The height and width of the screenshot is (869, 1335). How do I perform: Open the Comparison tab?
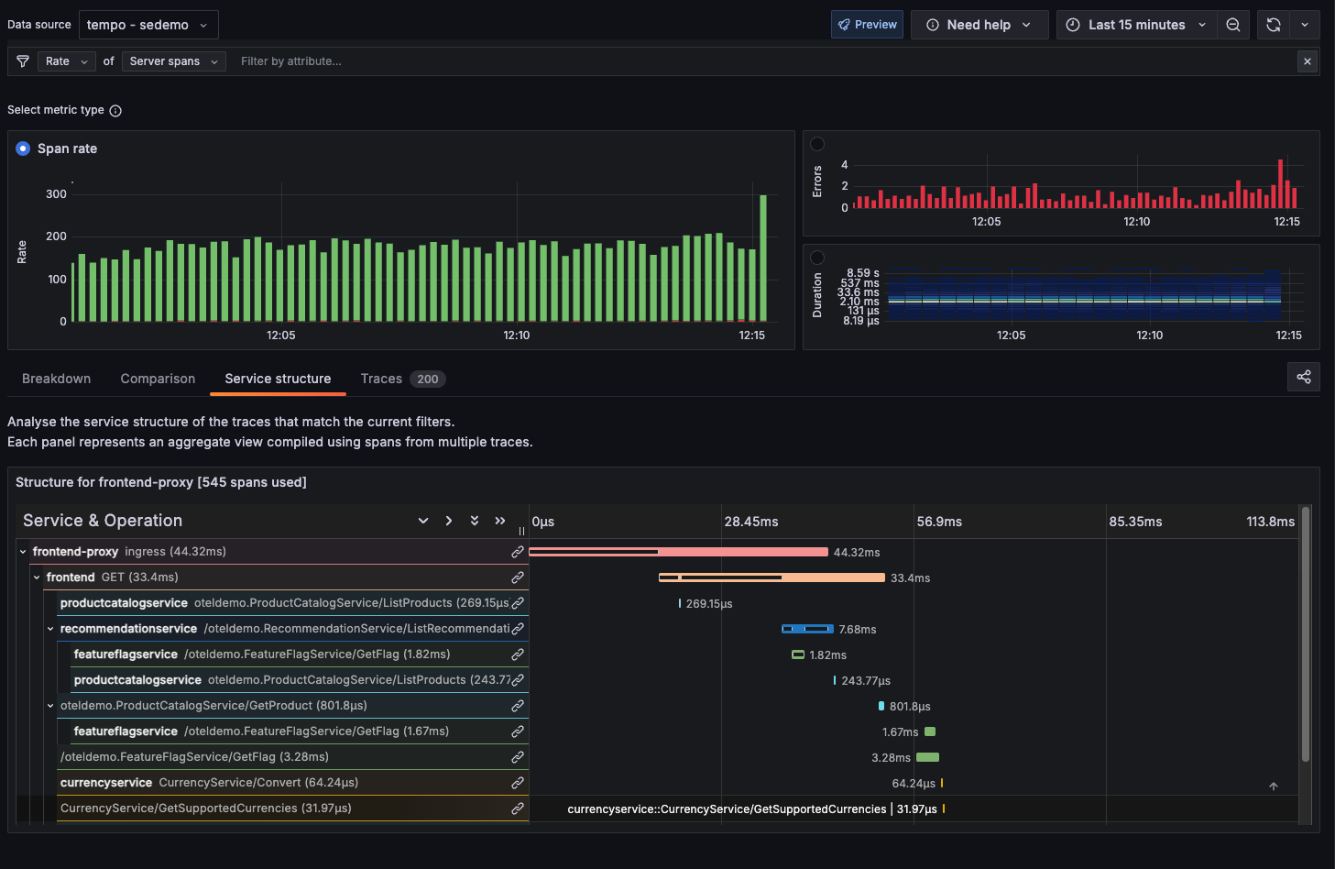157,379
